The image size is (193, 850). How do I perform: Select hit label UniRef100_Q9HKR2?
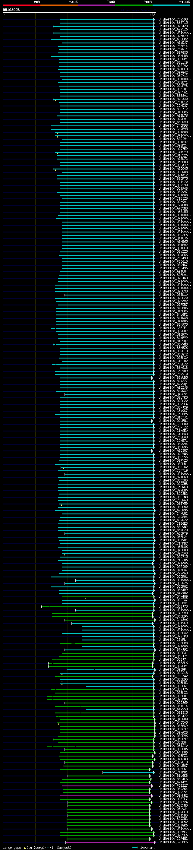173,795
